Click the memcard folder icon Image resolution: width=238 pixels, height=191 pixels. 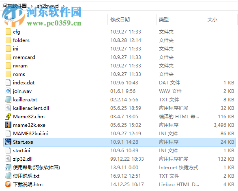coord(8,57)
